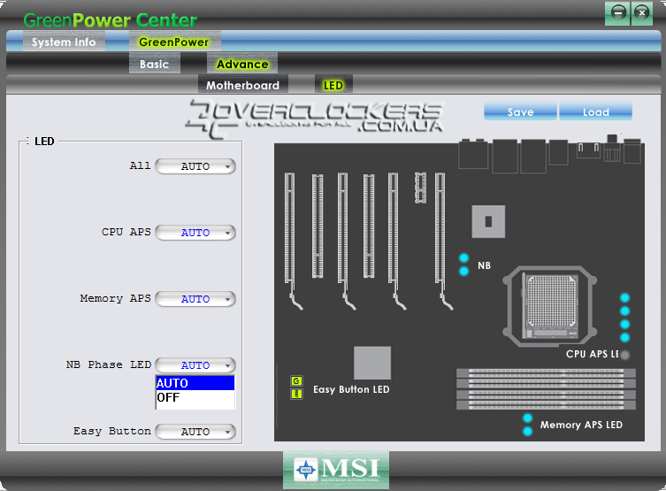Click the top memory slot on diagram
The height and width of the screenshot is (491, 666).
[x=547, y=373]
